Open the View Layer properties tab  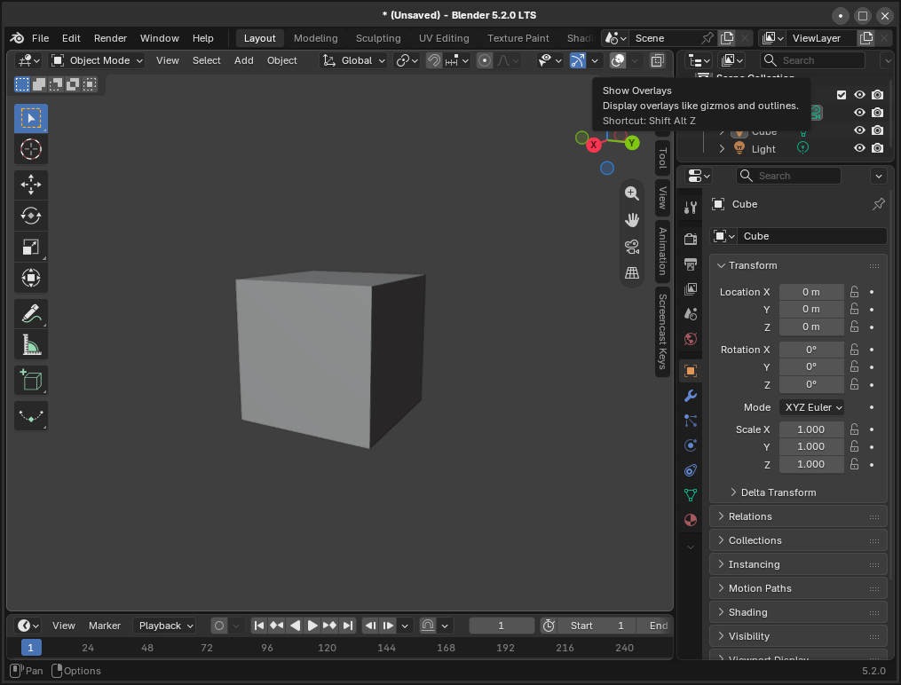click(690, 288)
